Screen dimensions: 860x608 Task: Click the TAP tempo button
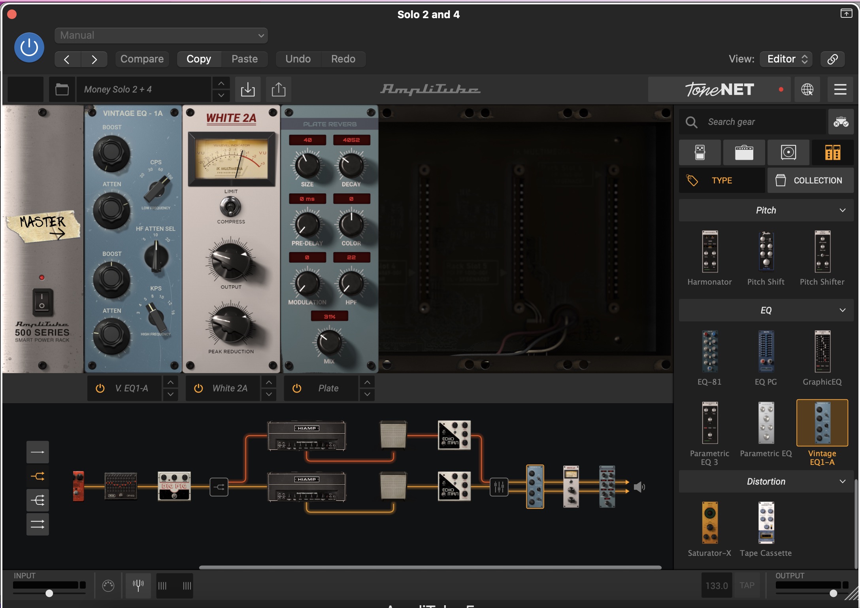pos(747,585)
